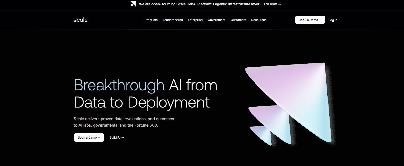This screenshot has height=166, width=404.
Task: Click the Log In link
Action: (333, 20)
